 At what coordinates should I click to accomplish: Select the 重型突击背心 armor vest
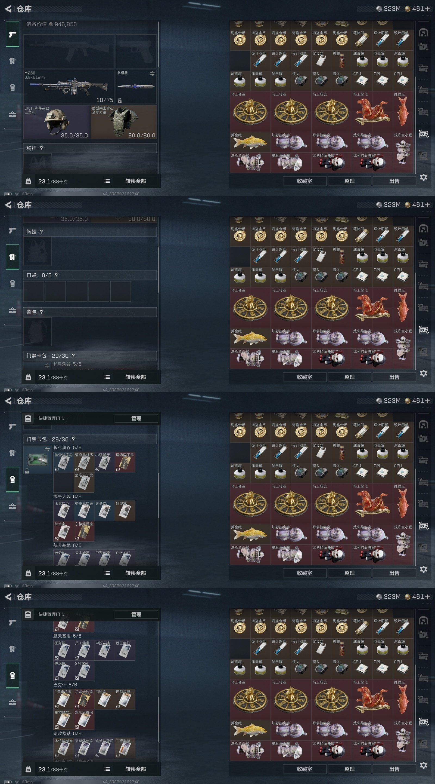click(x=124, y=122)
